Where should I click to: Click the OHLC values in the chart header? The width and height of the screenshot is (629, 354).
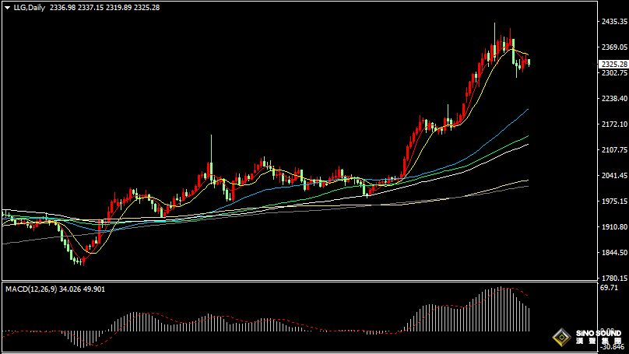point(104,7)
